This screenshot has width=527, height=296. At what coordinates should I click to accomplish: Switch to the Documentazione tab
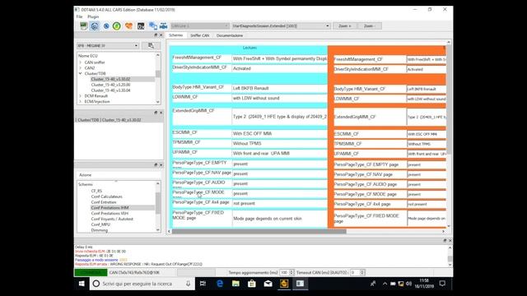(x=230, y=35)
